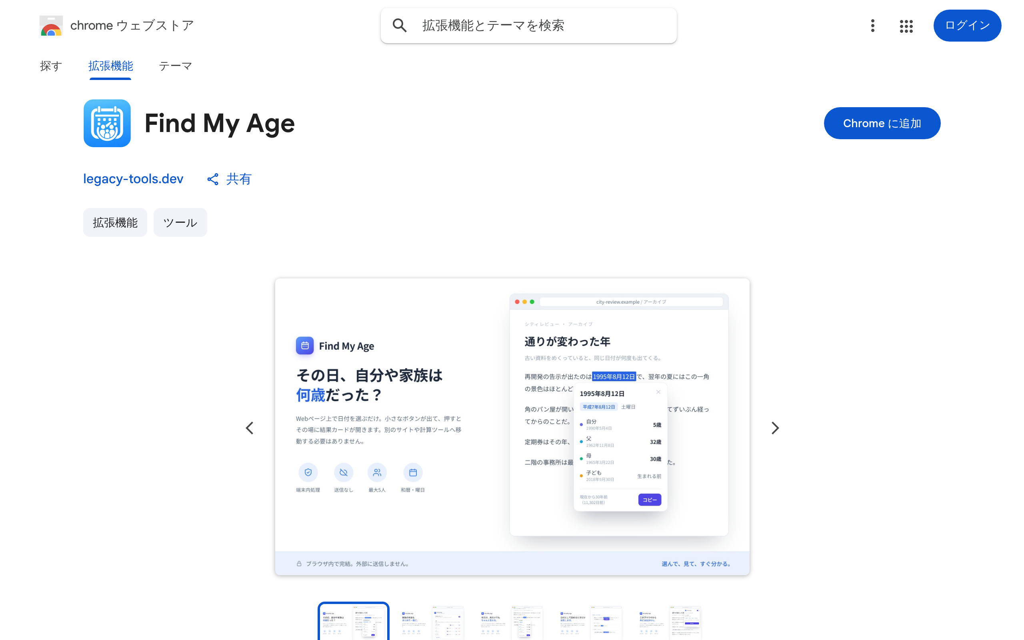Focus the 拡張機能とテーマを検索 search field
This screenshot has width=1024, height=640.
tap(528, 25)
